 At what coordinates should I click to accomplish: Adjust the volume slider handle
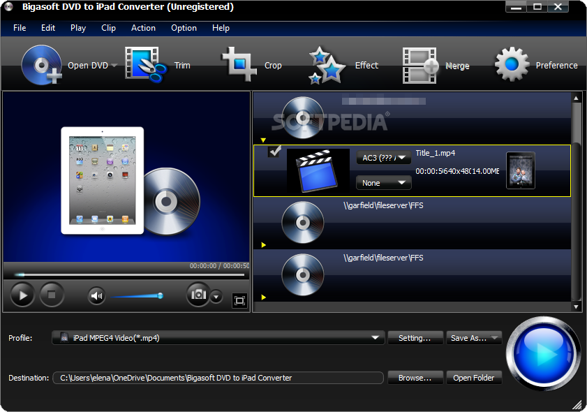(x=161, y=296)
